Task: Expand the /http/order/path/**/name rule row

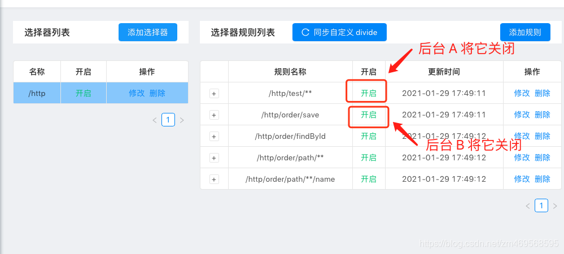Action: pyautogui.click(x=214, y=179)
